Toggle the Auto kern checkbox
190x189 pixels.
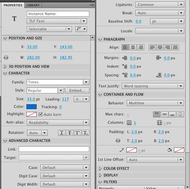coord(40,114)
